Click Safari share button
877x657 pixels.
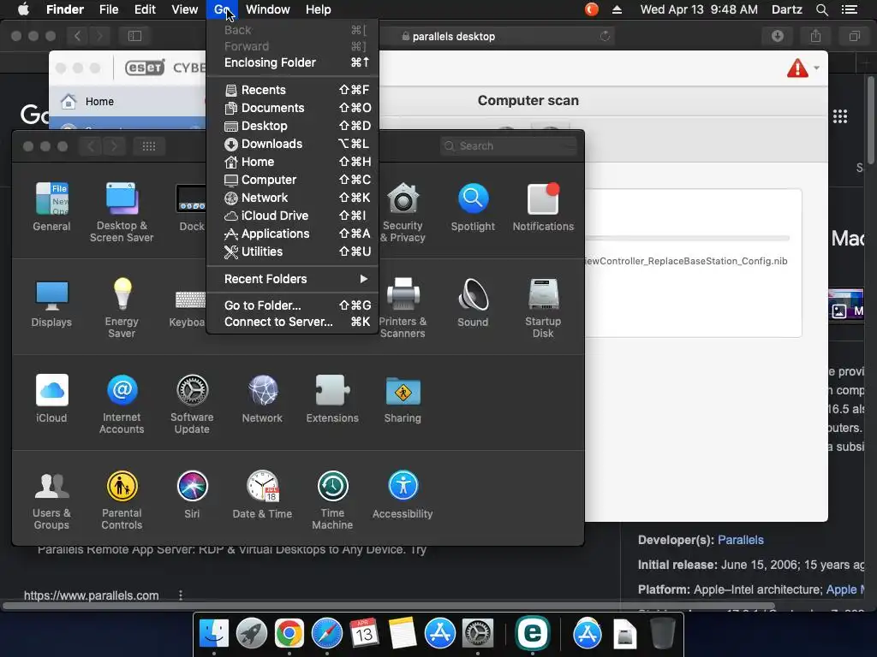[815, 36]
